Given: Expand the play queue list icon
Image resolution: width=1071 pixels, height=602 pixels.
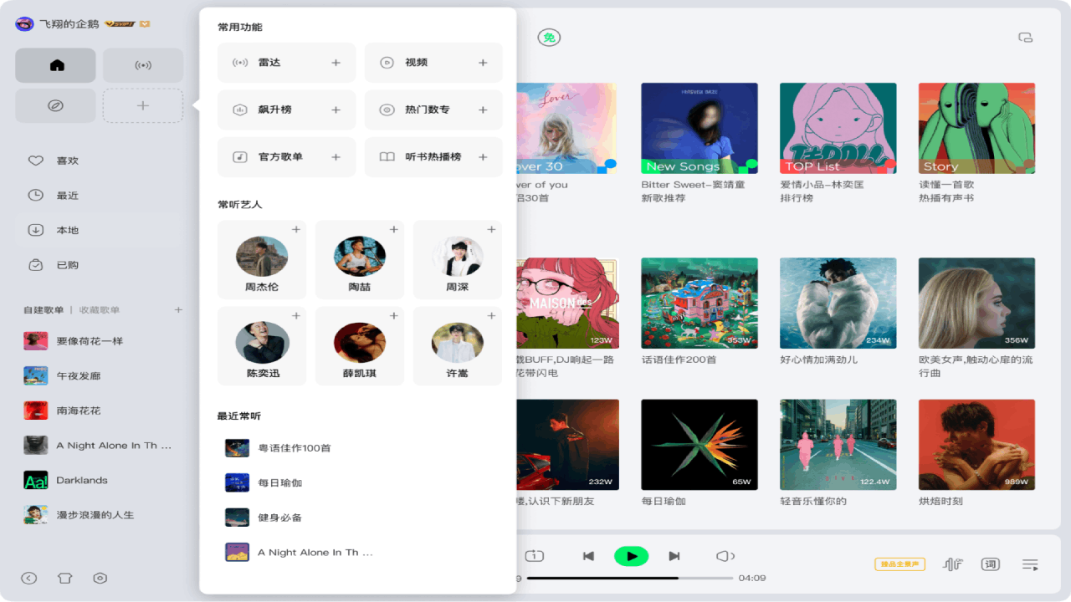Looking at the screenshot, I should coord(1028,564).
